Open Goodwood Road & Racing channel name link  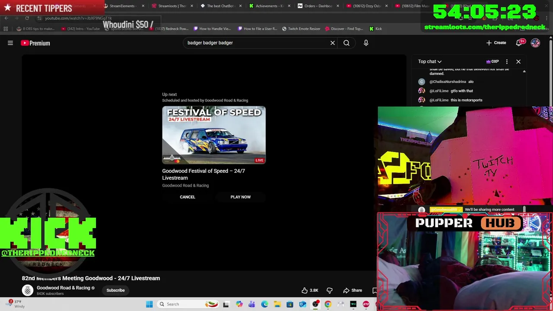(64, 288)
